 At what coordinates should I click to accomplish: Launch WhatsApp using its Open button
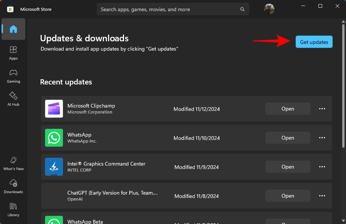[x=288, y=138]
